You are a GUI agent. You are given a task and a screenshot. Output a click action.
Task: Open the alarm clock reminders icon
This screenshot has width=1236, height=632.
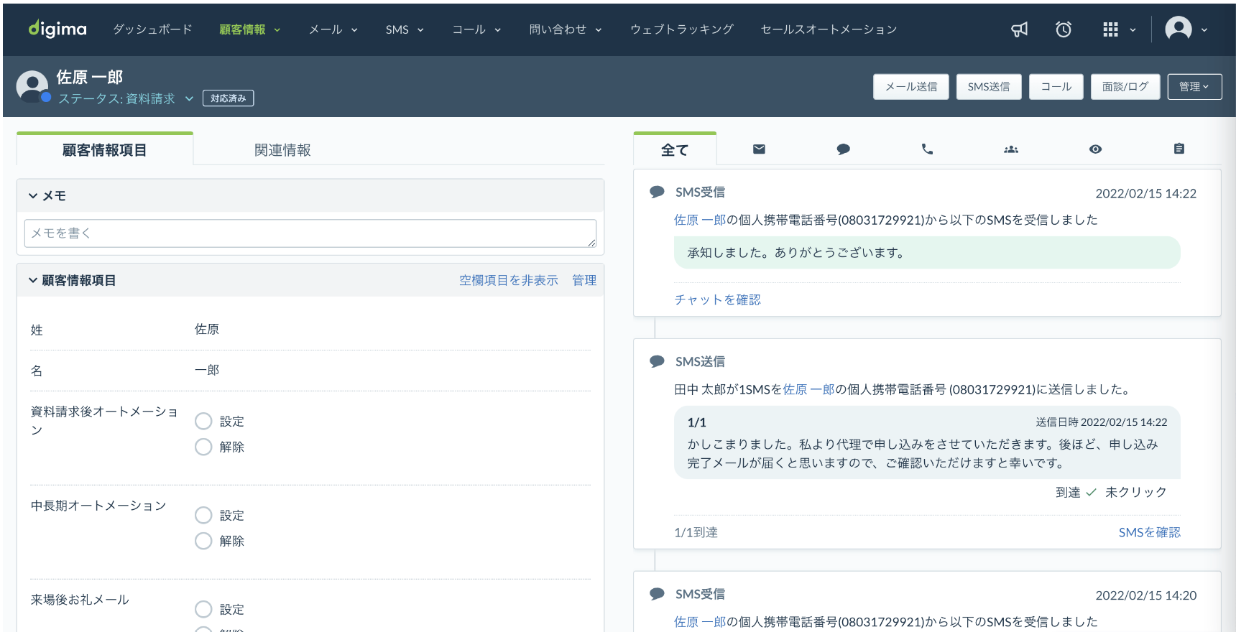coord(1063,29)
